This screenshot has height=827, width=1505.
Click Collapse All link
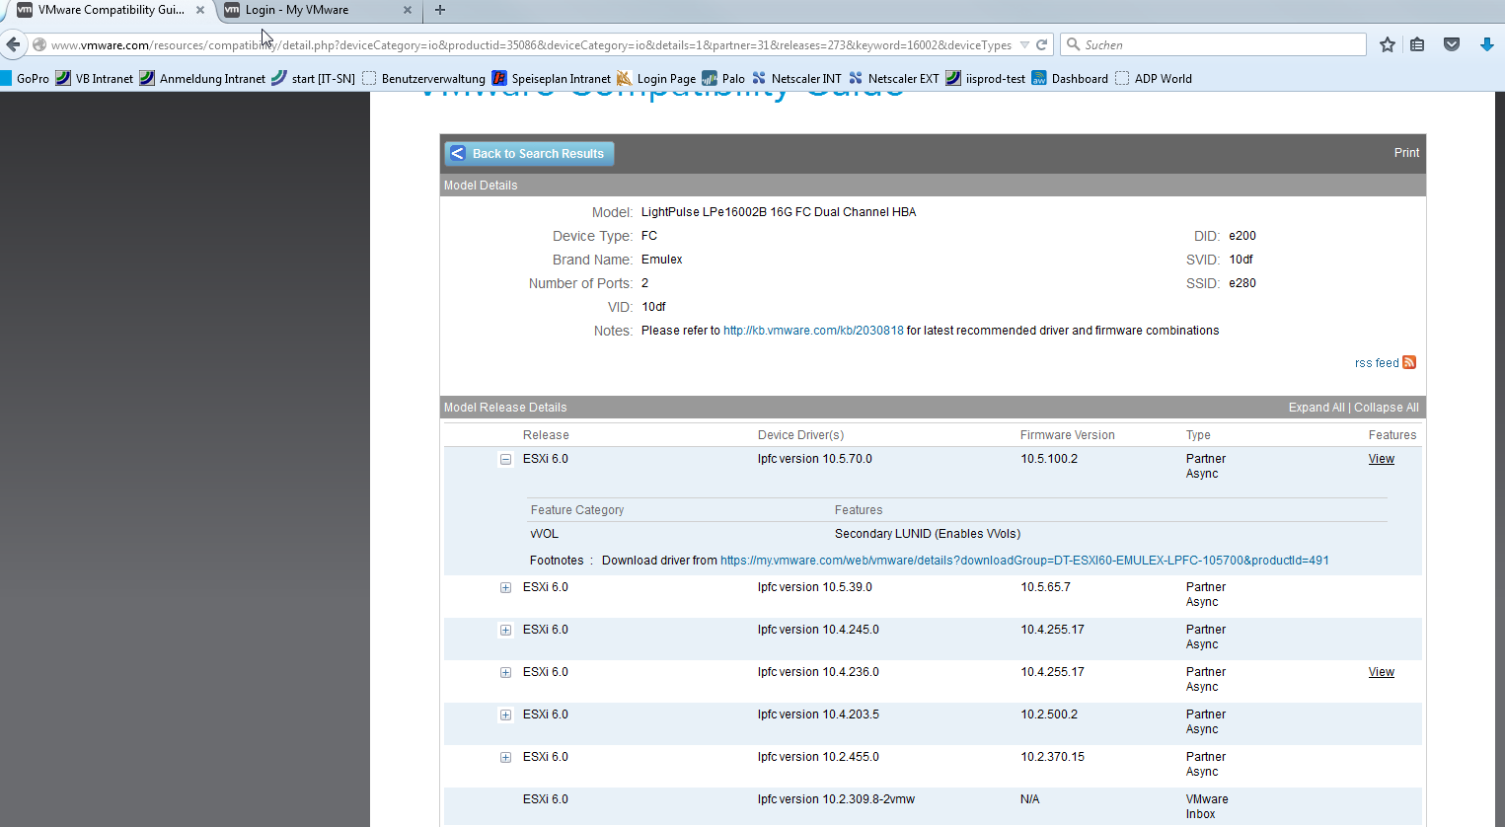1387,408
